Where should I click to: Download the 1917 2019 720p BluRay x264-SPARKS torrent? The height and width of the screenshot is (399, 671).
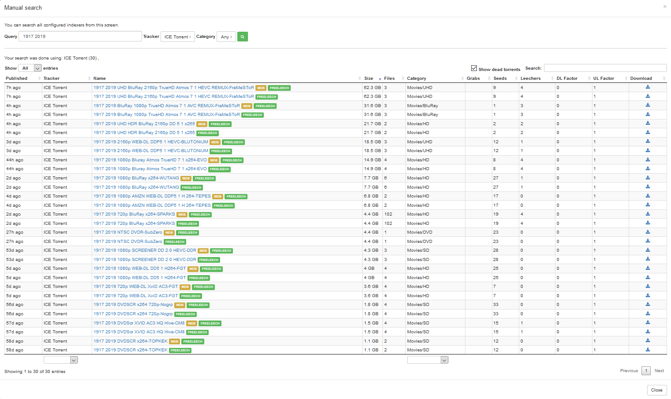[x=647, y=214]
